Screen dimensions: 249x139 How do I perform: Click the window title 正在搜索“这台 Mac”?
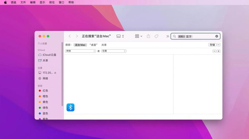click(96, 36)
